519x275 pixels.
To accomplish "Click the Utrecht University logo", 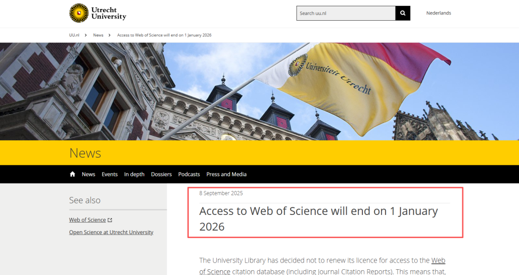I will point(98,13).
